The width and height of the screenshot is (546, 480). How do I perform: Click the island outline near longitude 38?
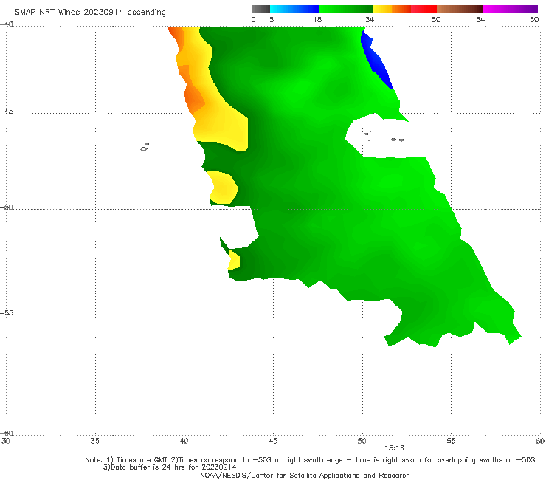click(145, 147)
